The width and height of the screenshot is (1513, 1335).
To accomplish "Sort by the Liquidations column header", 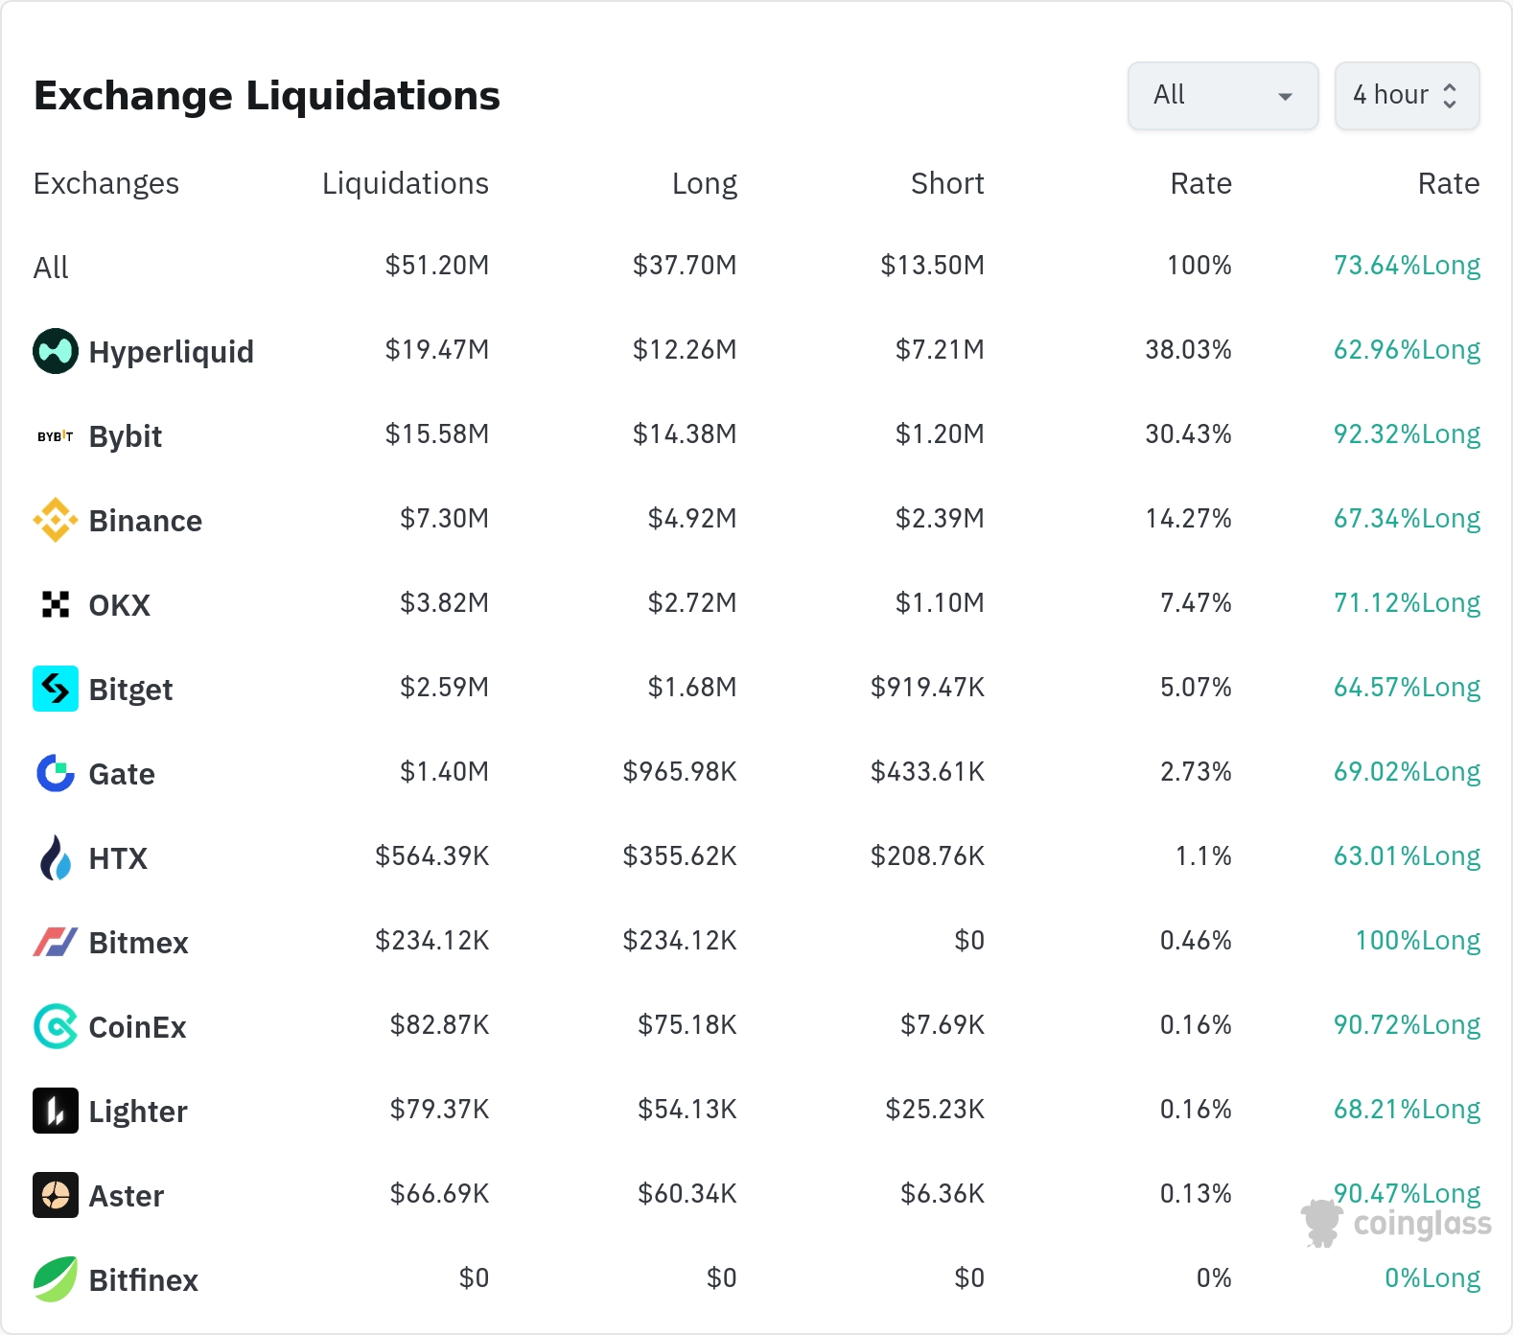I will (405, 183).
